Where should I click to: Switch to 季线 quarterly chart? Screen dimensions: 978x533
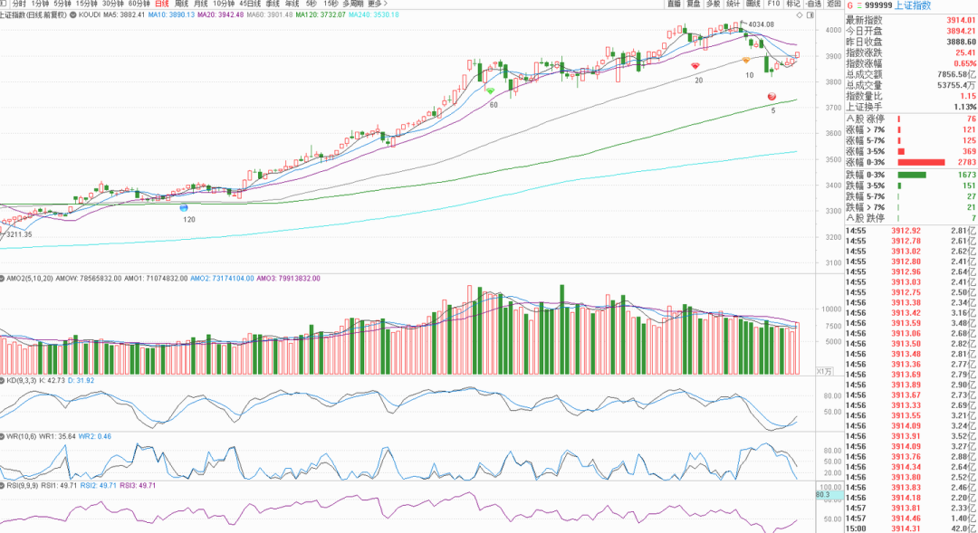(273, 4)
